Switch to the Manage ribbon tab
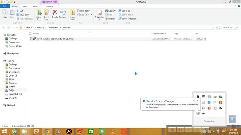Viewport: 241px width, 135px height. tap(49, 6)
